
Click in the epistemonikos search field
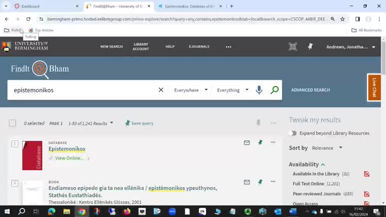(x=84, y=90)
